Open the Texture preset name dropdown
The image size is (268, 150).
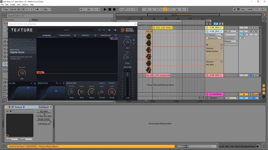pos(67,30)
